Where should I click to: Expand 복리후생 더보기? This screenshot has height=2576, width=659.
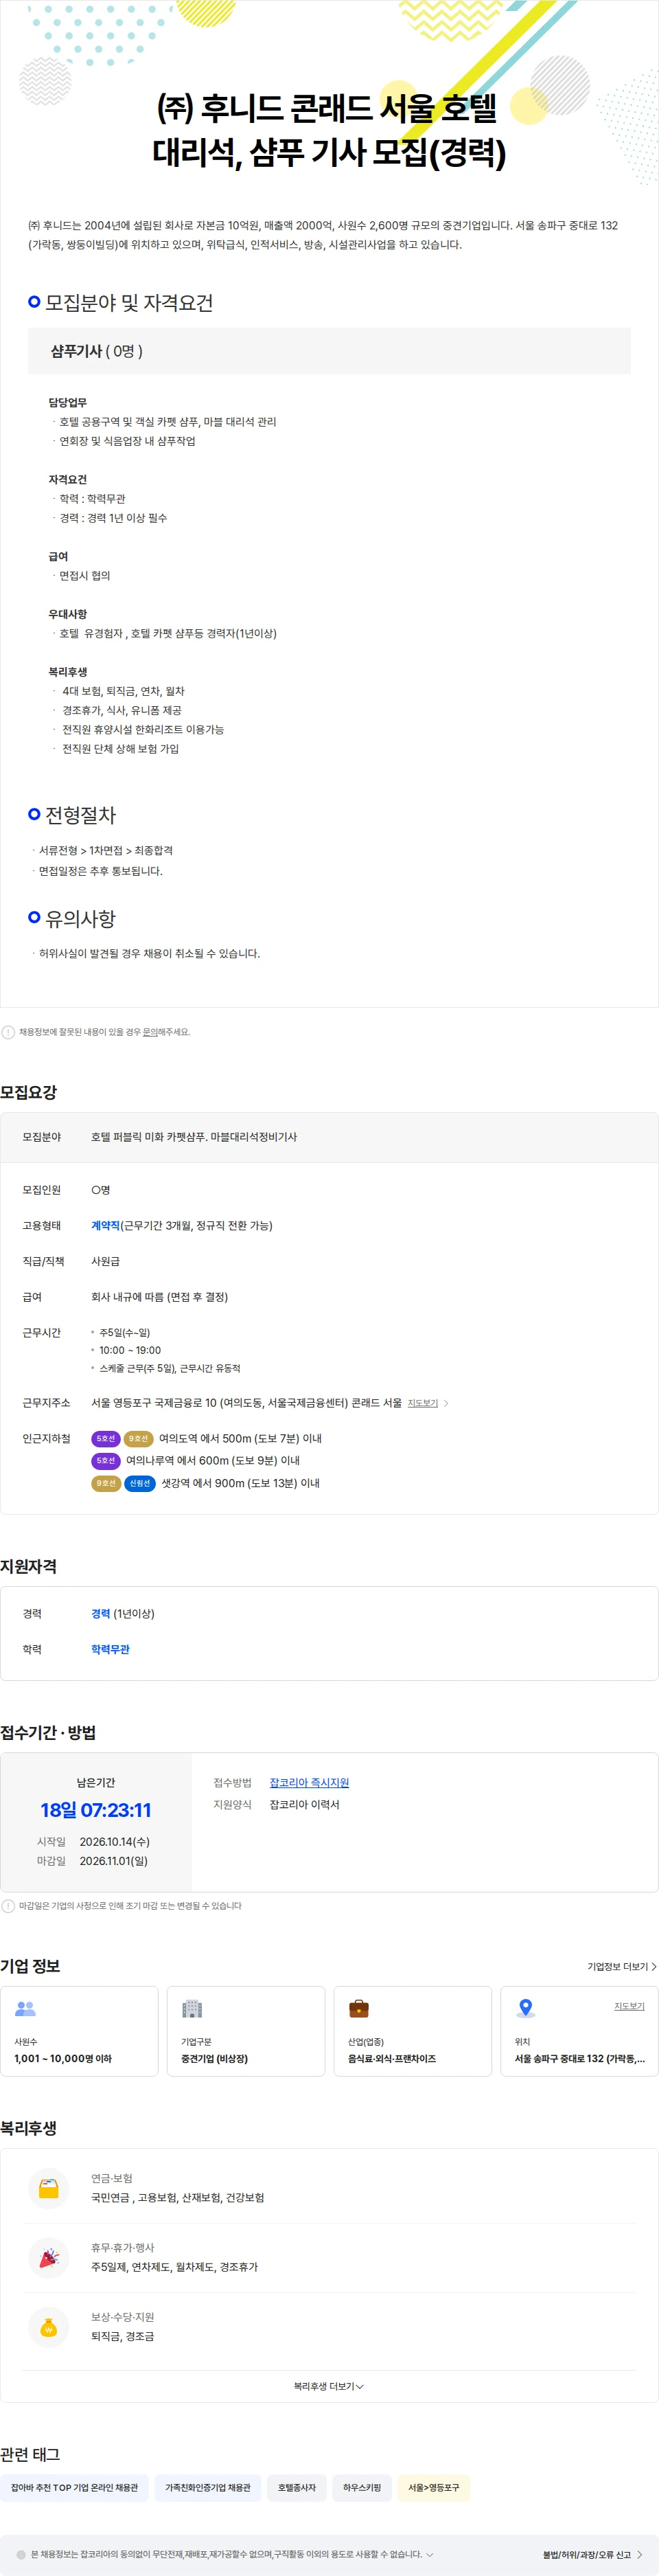(x=329, y=2386)
